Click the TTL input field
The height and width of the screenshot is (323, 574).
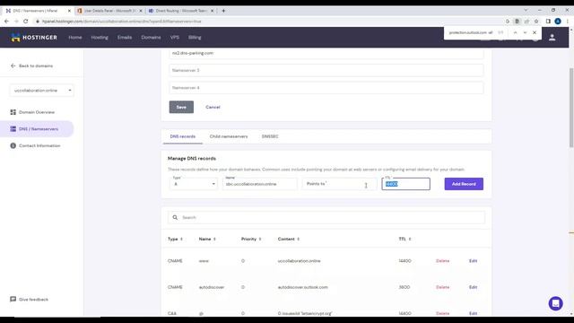(x=405, y=184)
